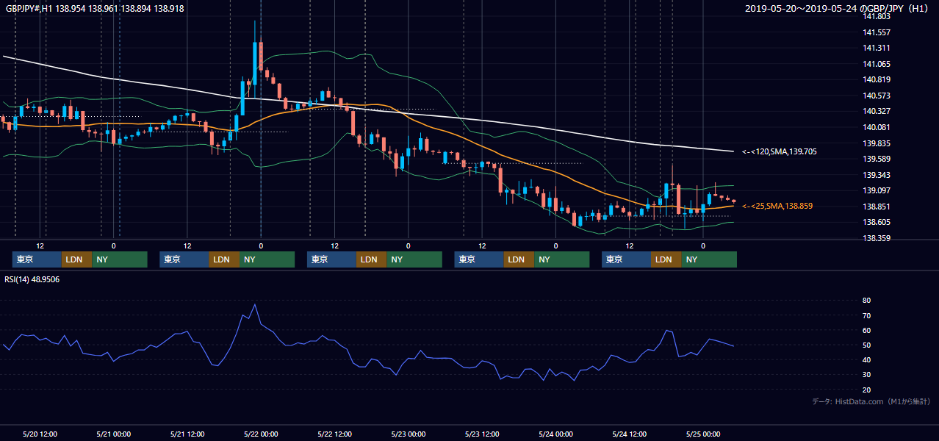Select NY session box above 5/21 00:00
This screenshot has width=939, height=441.
click(x=119, y=259)
